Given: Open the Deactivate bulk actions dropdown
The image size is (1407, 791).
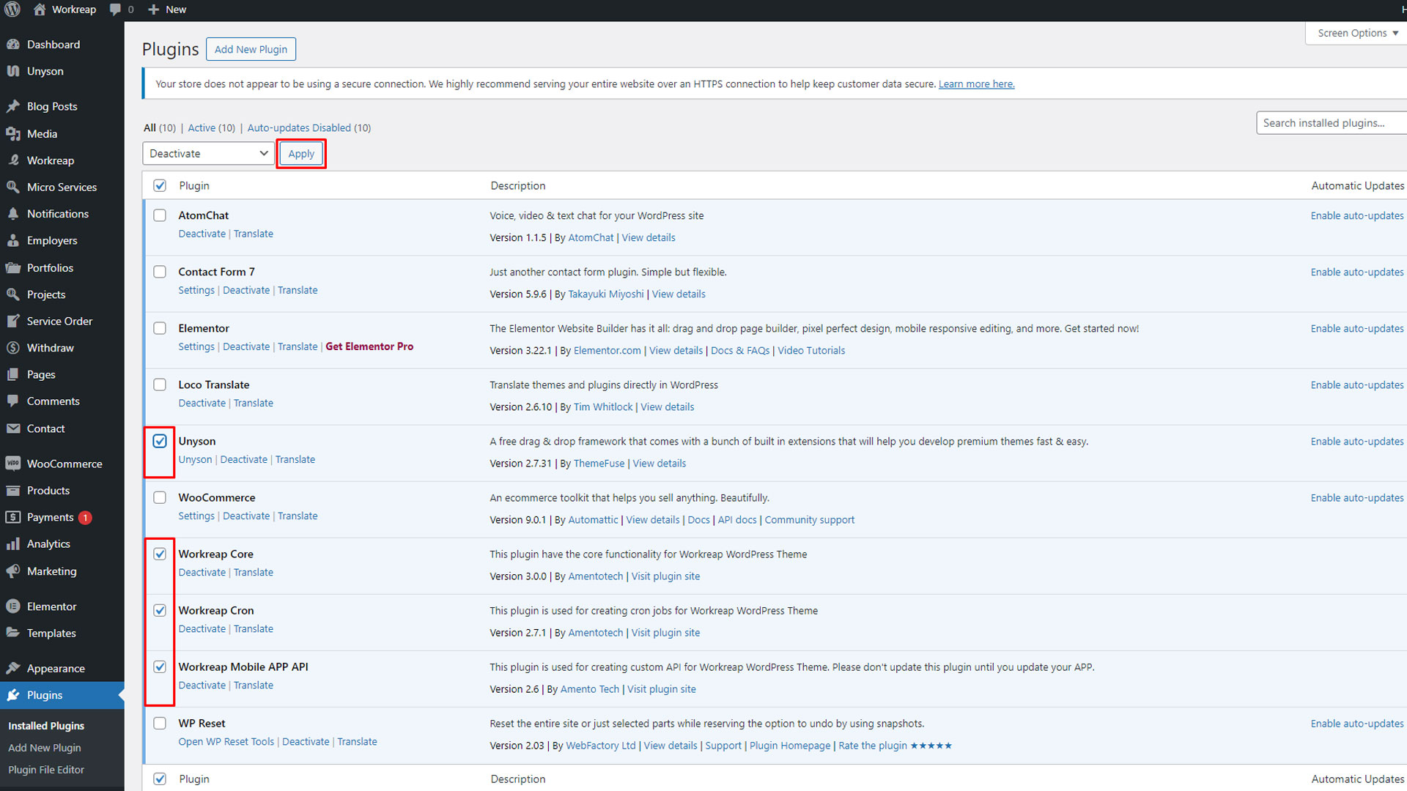Looking at the screenshot, I should pos(208,153).
